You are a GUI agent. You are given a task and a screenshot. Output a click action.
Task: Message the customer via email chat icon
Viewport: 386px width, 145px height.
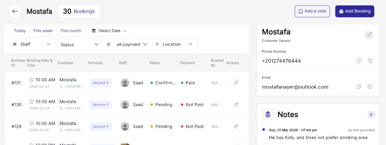370,87
